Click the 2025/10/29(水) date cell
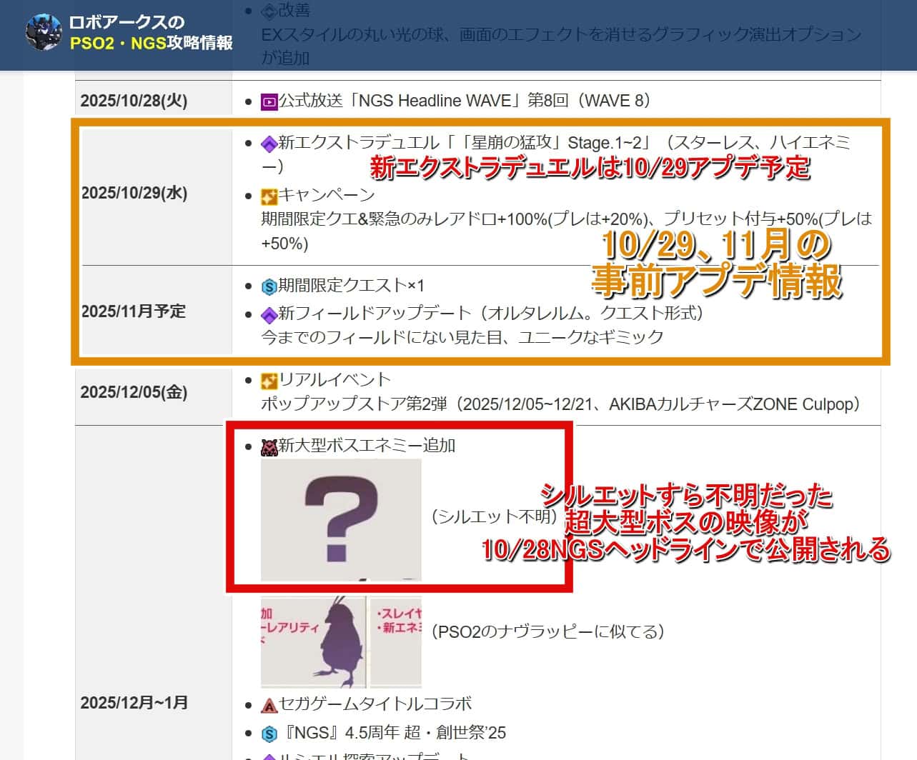 click(134, 193)
